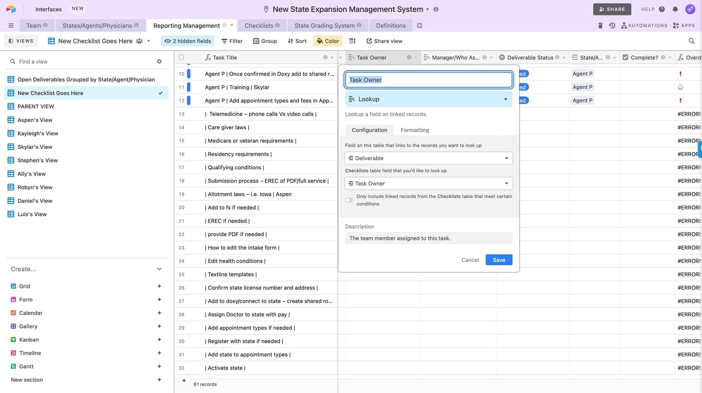Open view settings gear icon

click(159, 62)
